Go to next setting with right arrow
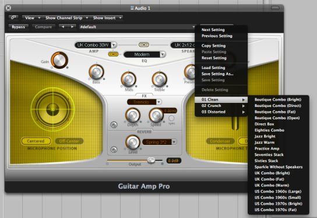Image resolution: width=317 pixels, height=218 pixels. [x=72, y=27]
